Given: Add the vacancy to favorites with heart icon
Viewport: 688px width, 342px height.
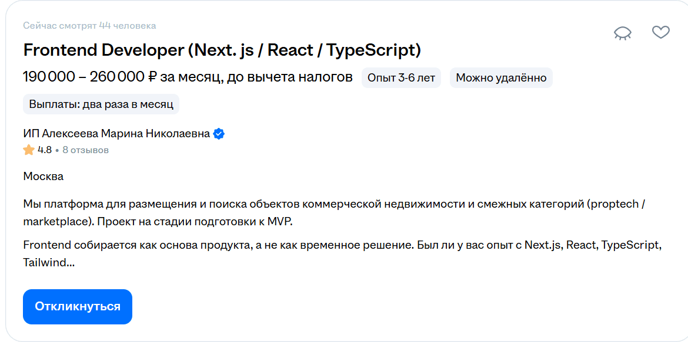Looking at the screenshot, I should pos(662,33).
